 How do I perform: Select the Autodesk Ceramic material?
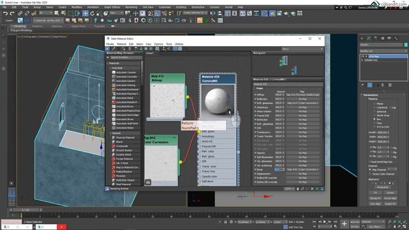click(126, 72)
